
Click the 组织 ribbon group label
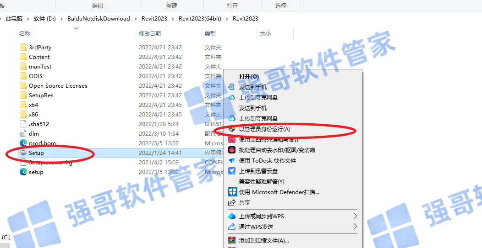click(x=98, y=5)
